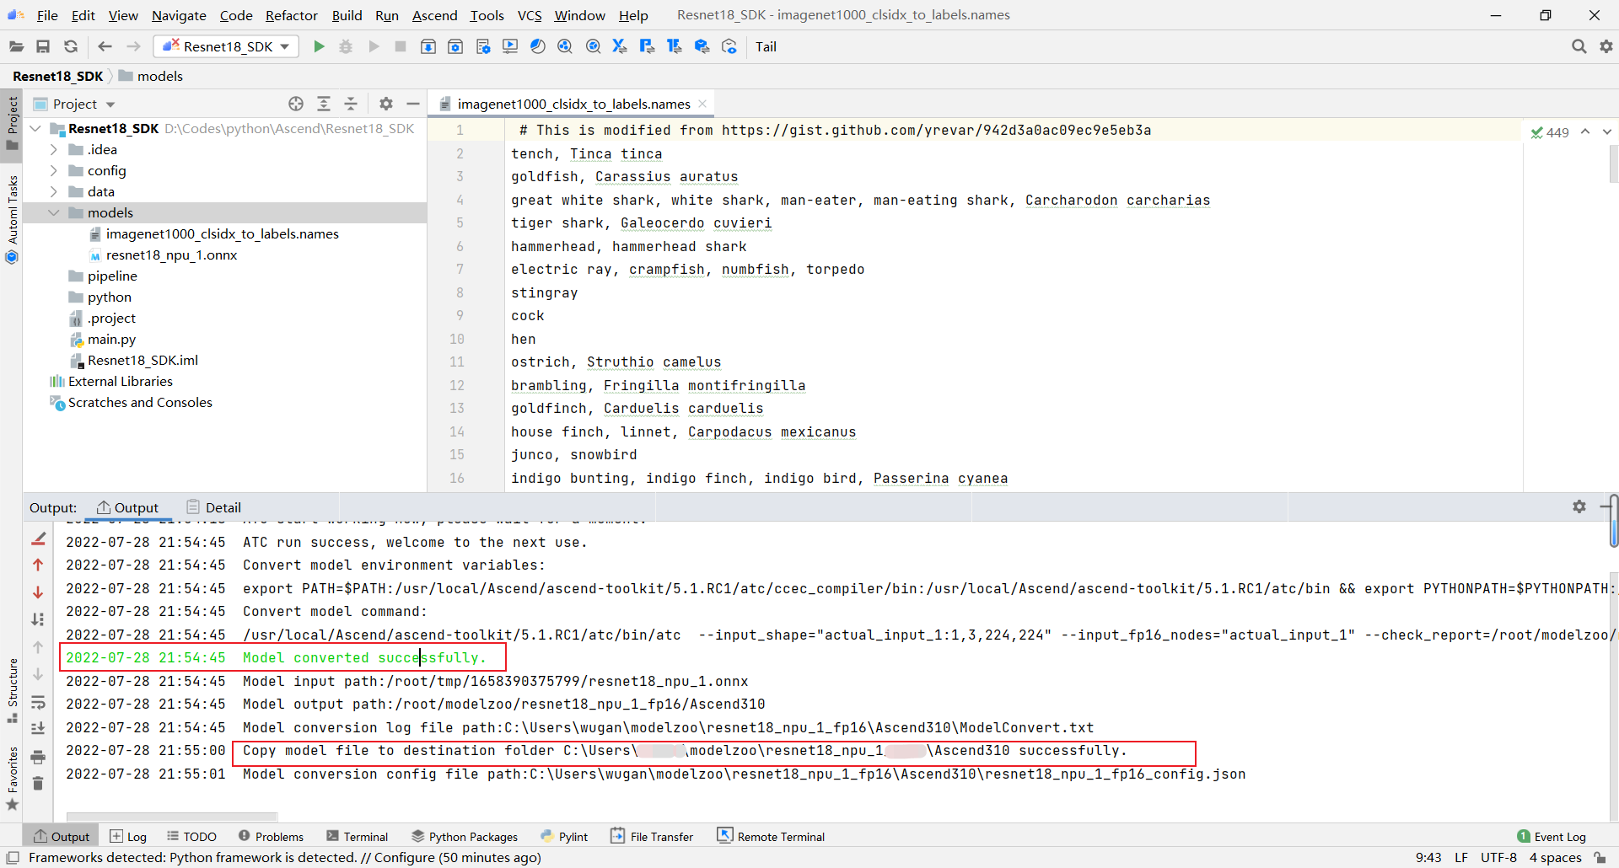Viewport: 1619px width, 868px height.
Task: Open the Event Log
Action: 1552,837
